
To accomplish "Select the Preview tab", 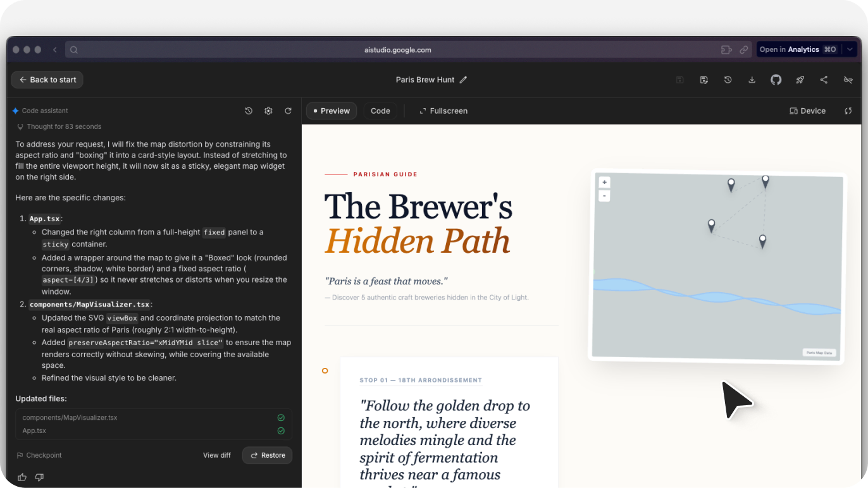I will pos(331,111).
